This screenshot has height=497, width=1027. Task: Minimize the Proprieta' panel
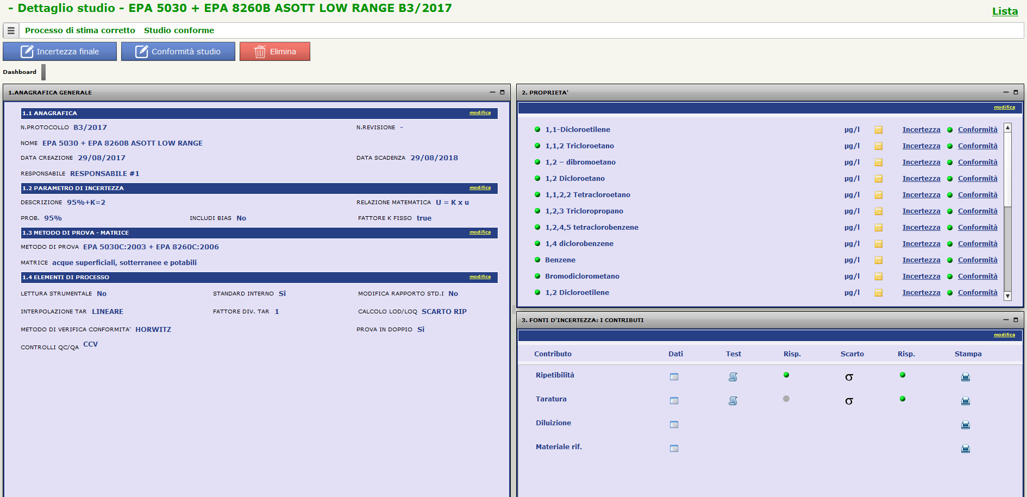click(x=1006, y=92)
